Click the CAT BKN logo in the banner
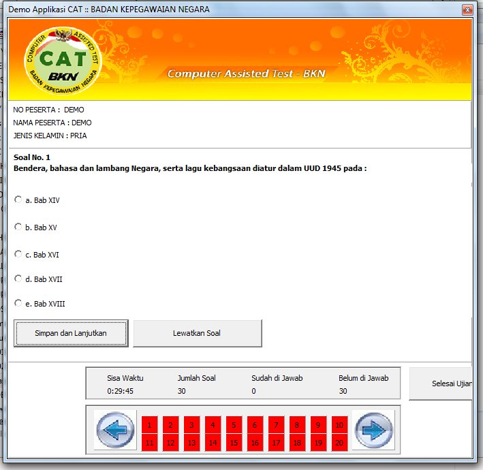This screenshot has height=470, width=483. pos(62,65)
